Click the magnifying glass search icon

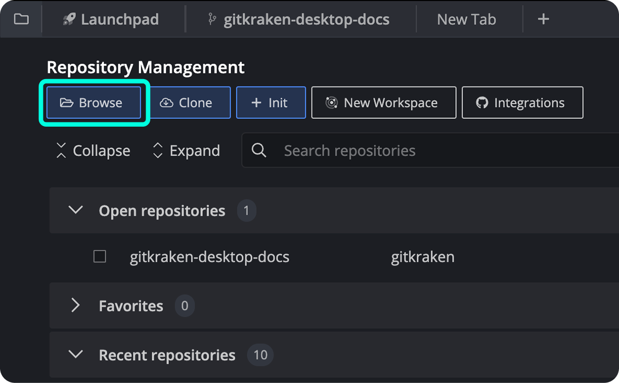[x=259, y=150]
